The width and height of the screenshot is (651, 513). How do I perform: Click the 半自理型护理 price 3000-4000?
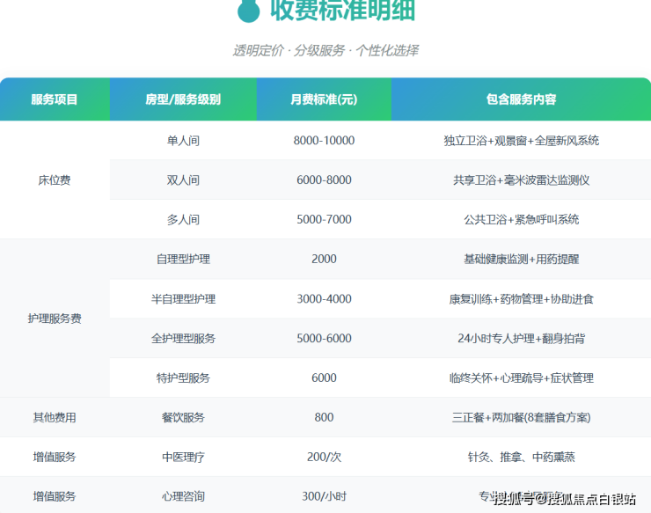tap(324, 299)
